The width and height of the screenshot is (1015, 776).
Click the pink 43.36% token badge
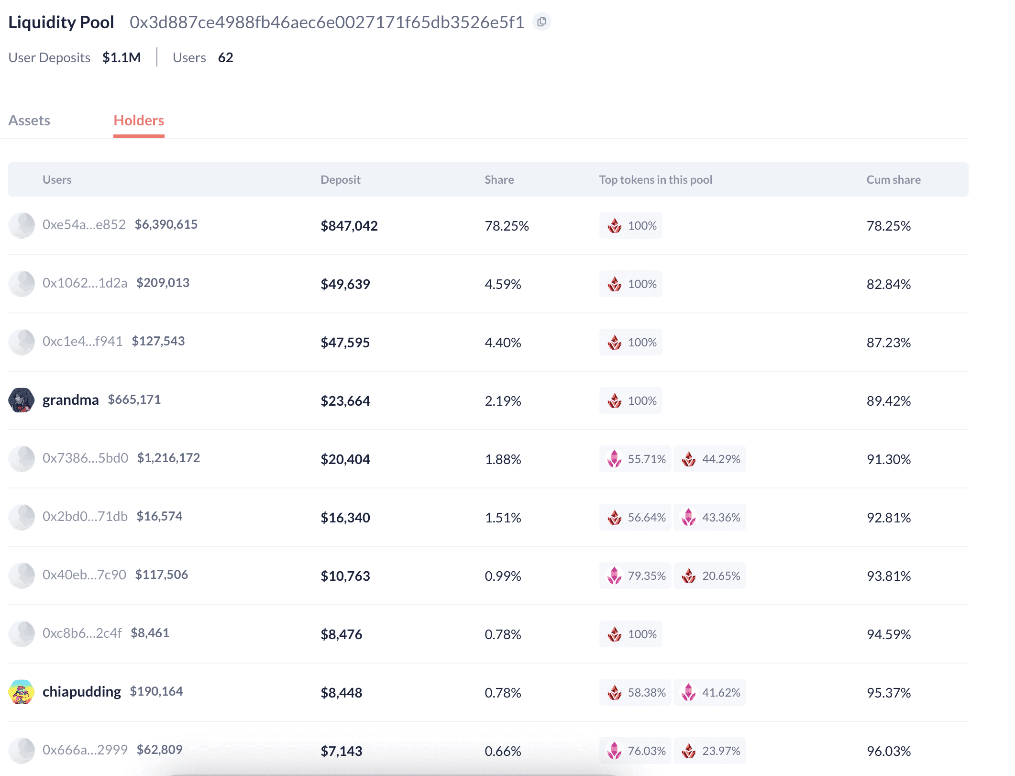pyautogui.click(x=710, y=517)
